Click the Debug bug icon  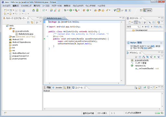pyautogui.click(x=65, y=10)
